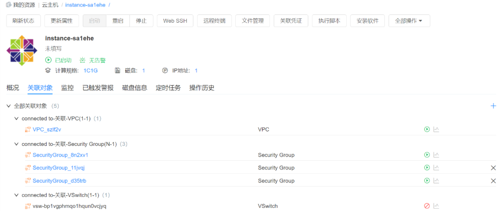Remove the SecurityGroup_d35trb association with X
Image resolution: width=502 pixels, height=211 pixels.
click(493, 181)
